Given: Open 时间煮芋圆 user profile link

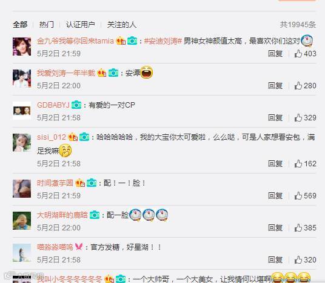Looking at the screenshot, I should point(55,183).
